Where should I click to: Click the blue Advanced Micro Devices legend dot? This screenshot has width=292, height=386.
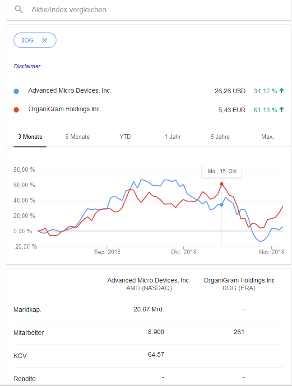point(16,91)
